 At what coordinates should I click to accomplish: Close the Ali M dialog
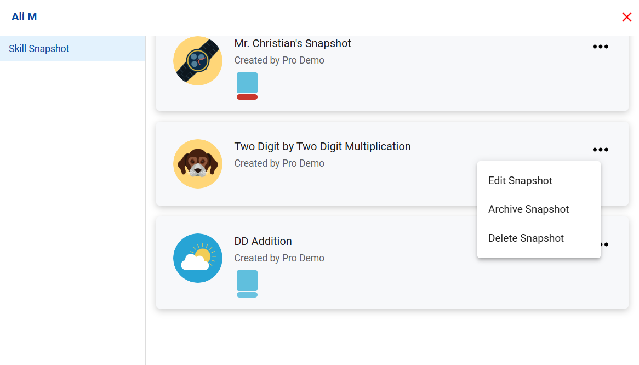(x=627, y=17)
